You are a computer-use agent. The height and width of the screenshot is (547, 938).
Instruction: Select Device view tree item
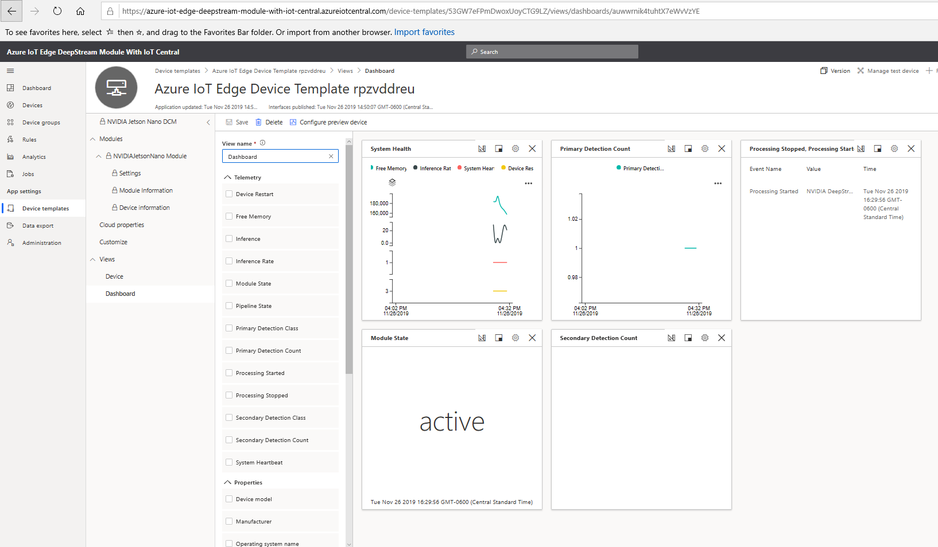114,276
